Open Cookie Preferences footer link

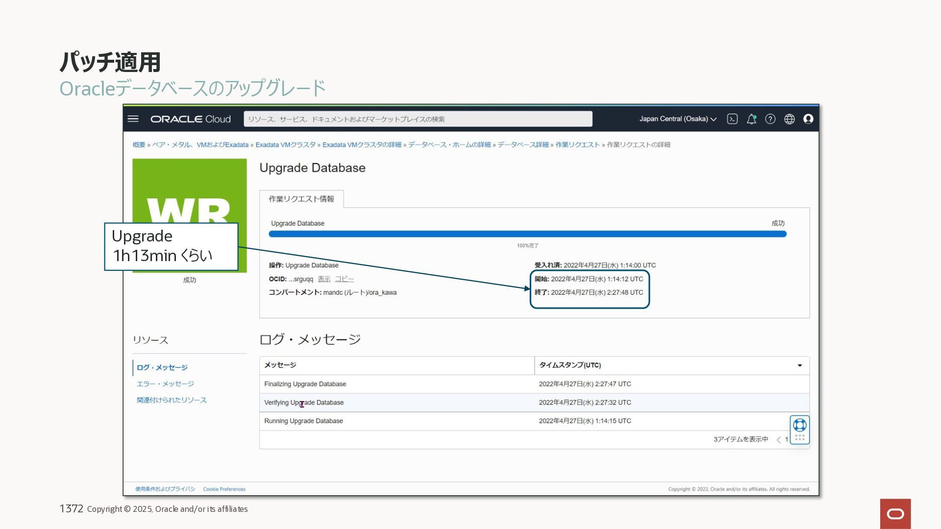224,489
